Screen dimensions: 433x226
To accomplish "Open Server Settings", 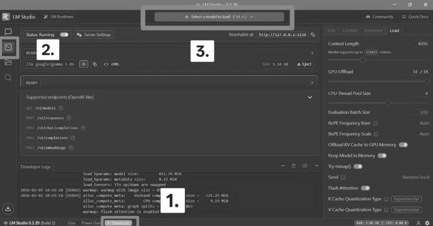I will (93, 35).
